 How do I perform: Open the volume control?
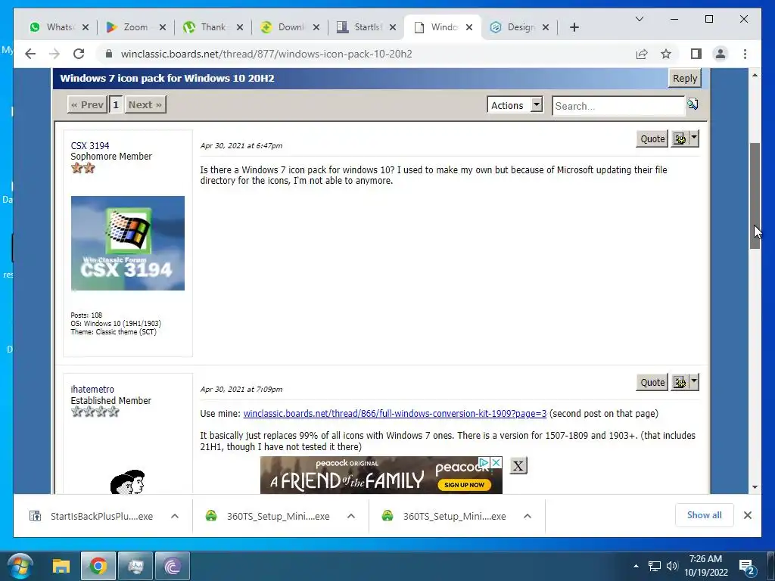point(672,566)
